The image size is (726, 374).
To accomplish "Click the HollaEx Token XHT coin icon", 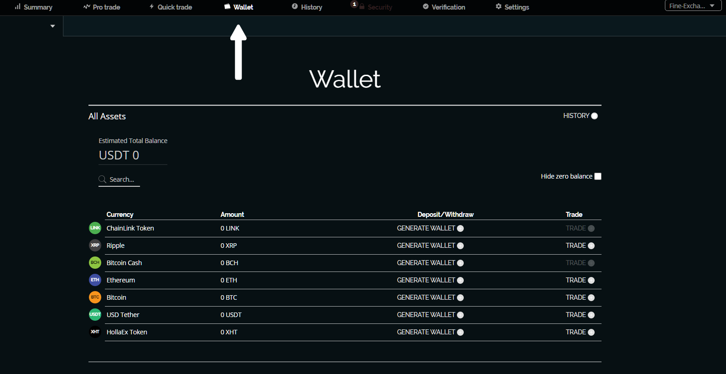I will point(95,332).
